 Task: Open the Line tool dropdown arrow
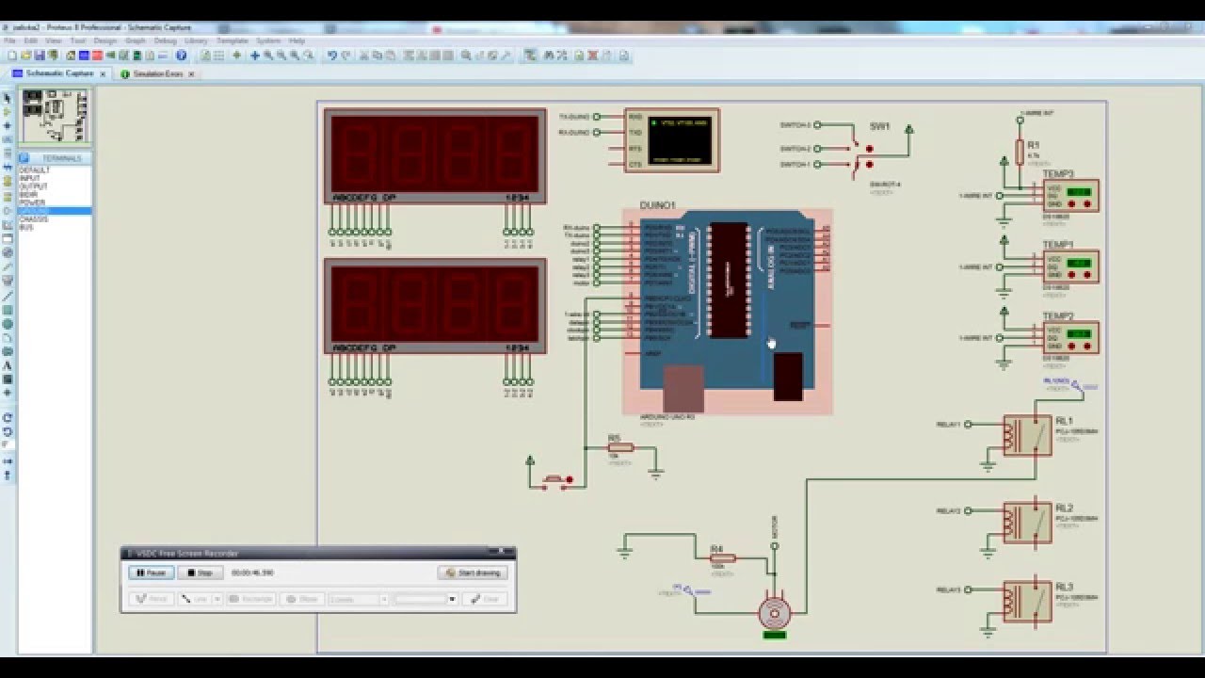[217, 599]
